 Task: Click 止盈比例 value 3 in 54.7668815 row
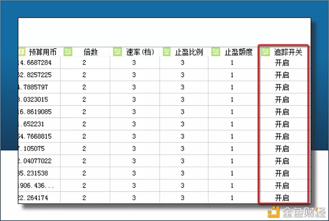183,137
